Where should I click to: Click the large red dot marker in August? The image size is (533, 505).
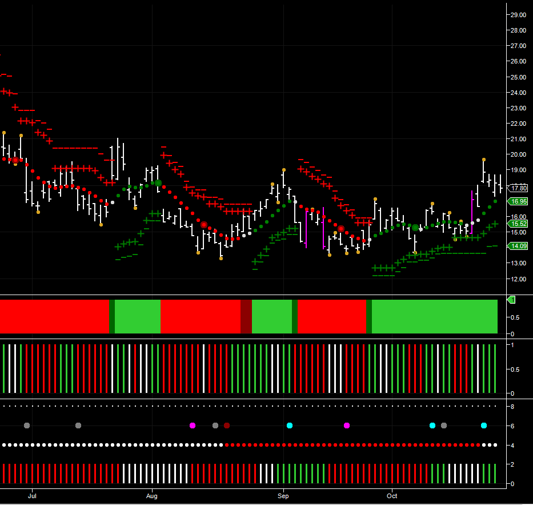[x=204, y=225]
